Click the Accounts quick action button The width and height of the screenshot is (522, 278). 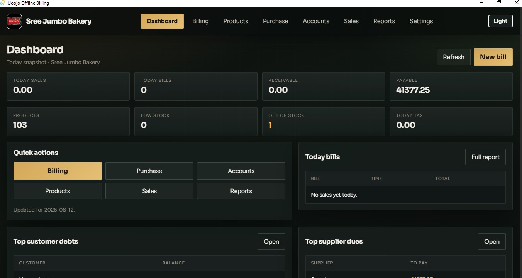(241, 171)
